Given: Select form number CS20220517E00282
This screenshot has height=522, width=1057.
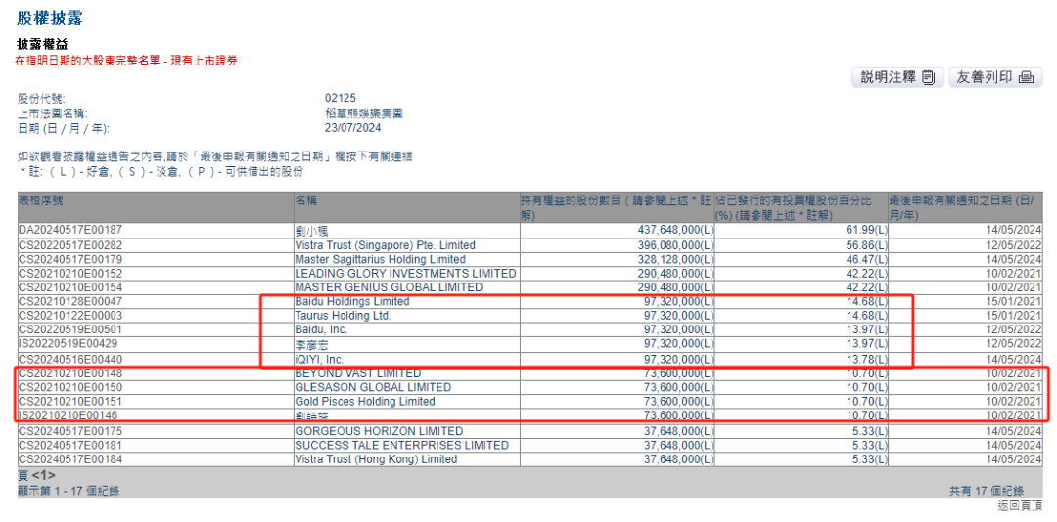Looking at the screenshot, I should click(x=70, y=244).
